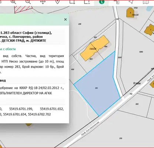Choose the location pin marker tool
Viewport: 154px width, 148px height.
(x=57, y=2)
